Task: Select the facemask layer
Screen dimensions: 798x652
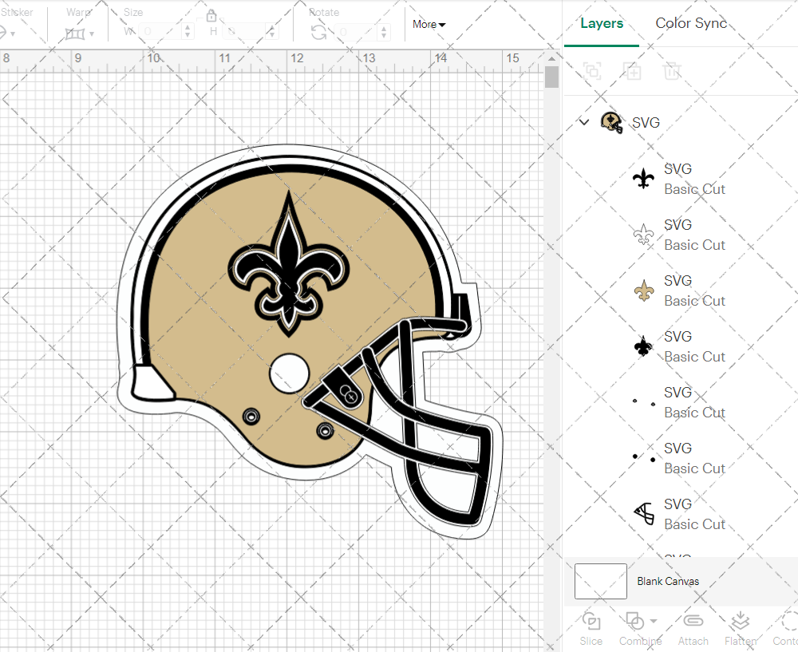Action: 681,514
